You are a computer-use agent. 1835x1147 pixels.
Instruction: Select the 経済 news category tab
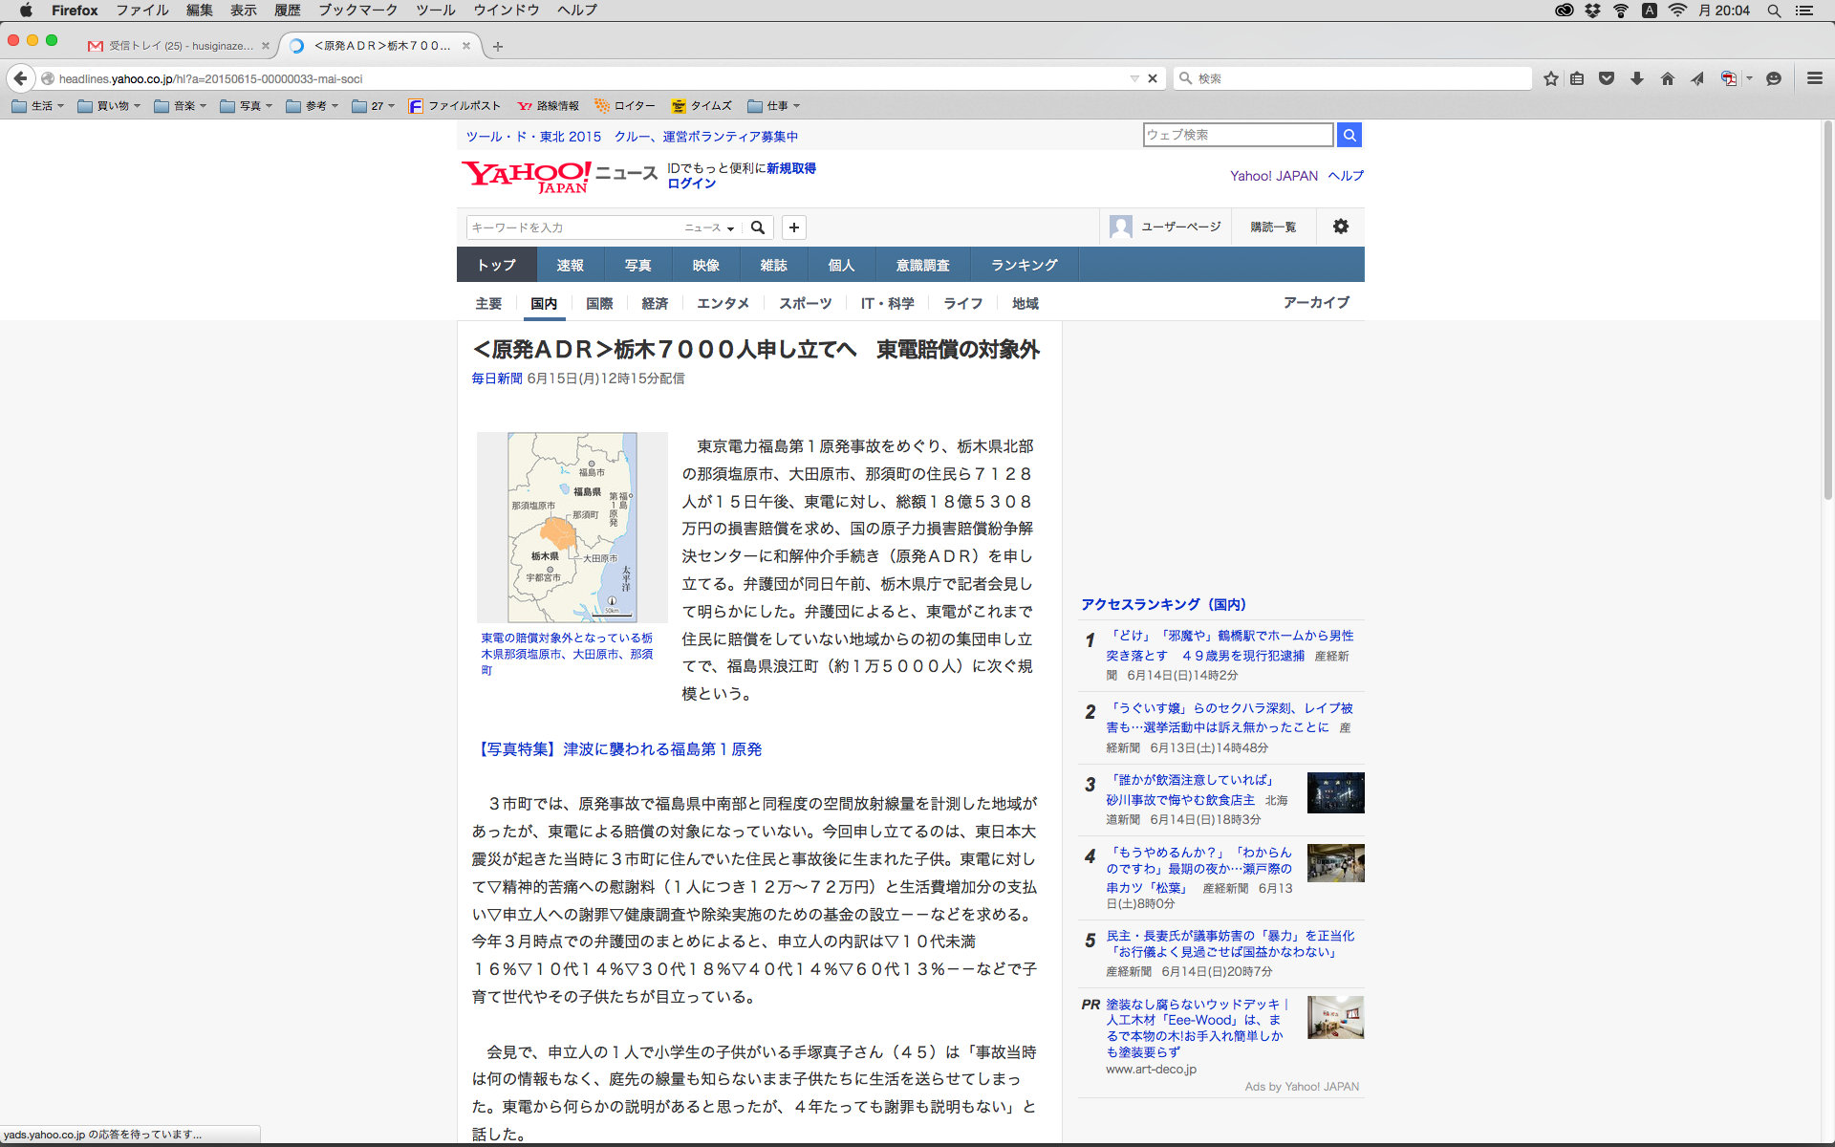[x=655, y=303]
